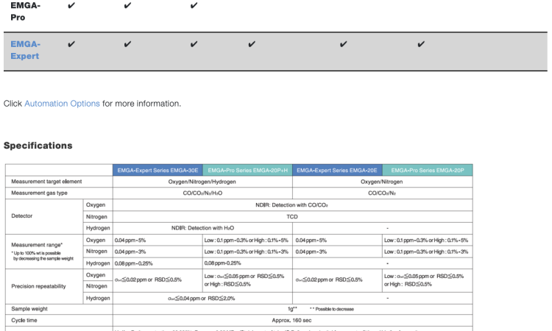The image size is (552, 331).
Task: Click the Specifications heading
Action: click(x=38, y=146)
